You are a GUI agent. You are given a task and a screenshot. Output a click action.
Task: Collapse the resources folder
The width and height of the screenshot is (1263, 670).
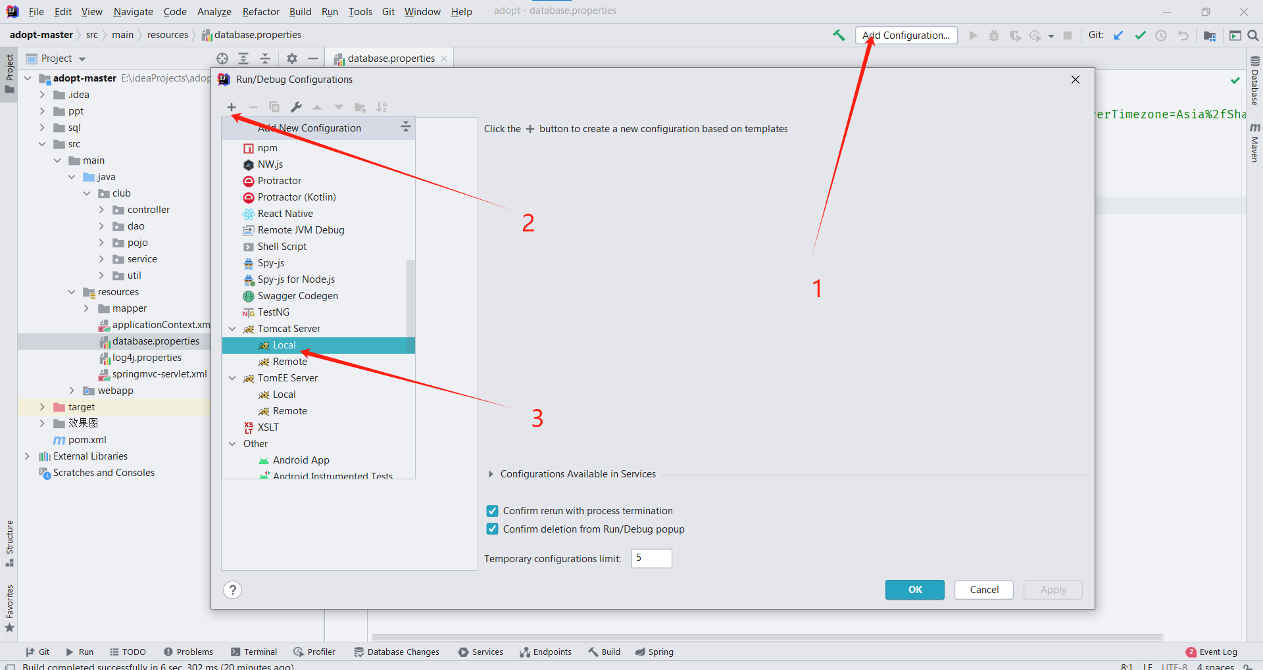click(x=72, y=292)
